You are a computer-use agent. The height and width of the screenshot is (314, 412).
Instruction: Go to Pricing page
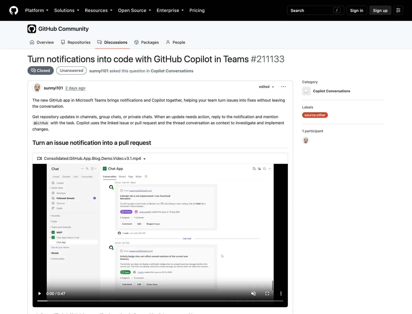click(197, 11)
